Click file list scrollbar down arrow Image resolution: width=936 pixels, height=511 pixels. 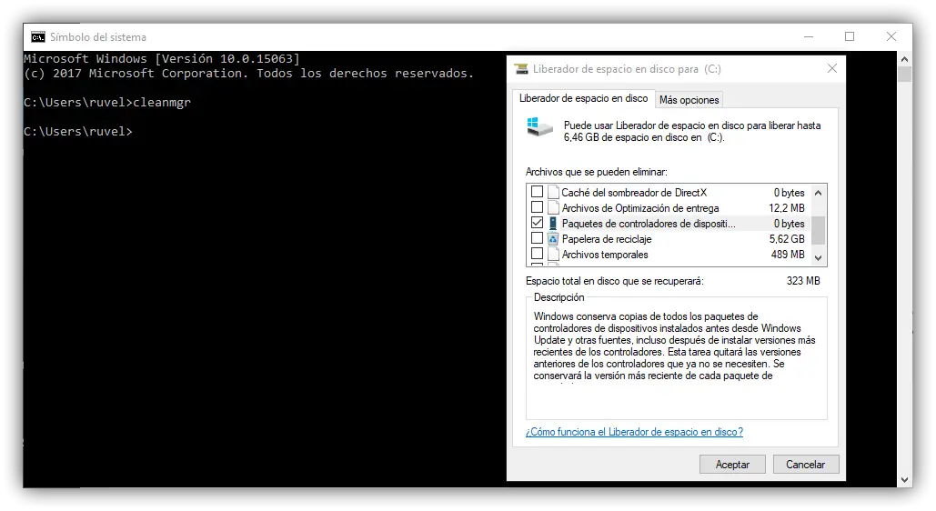pos(819,258)
